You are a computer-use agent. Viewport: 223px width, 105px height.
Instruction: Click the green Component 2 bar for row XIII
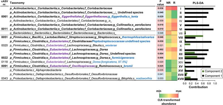(x=191, y=57)
